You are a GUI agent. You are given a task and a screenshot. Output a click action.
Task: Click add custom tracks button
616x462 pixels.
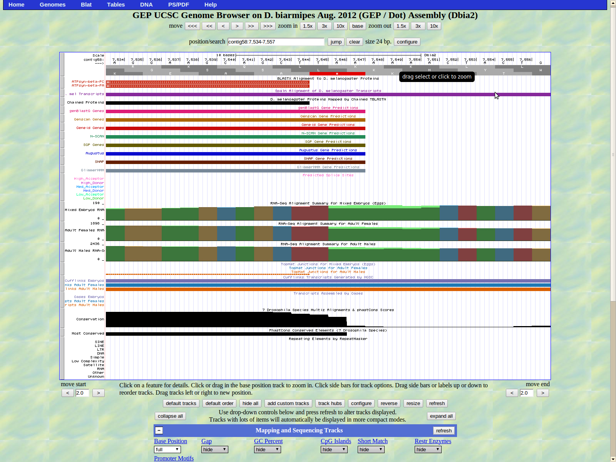288,403
